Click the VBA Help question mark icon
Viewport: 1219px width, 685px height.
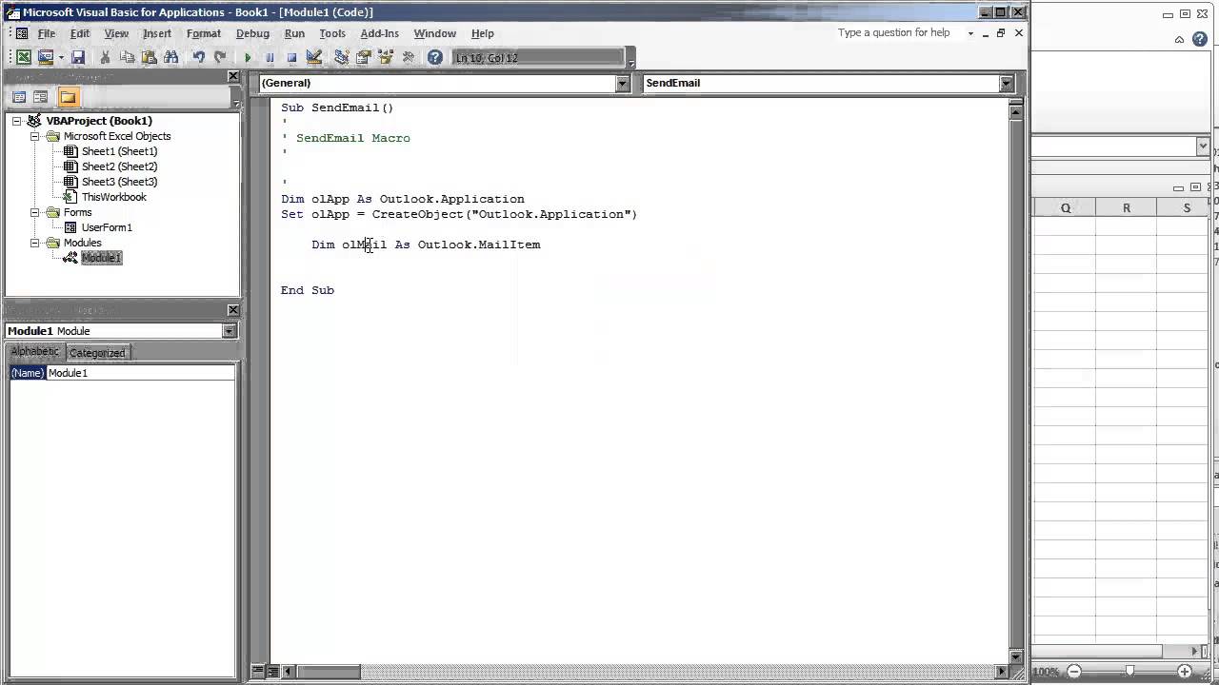click(434, 58)
